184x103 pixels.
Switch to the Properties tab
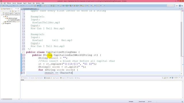tap(70, 78)
